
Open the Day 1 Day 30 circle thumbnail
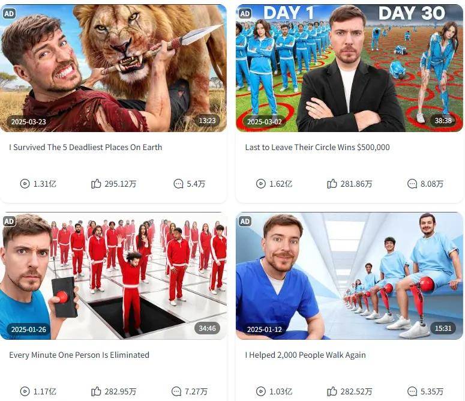(349, 68)
